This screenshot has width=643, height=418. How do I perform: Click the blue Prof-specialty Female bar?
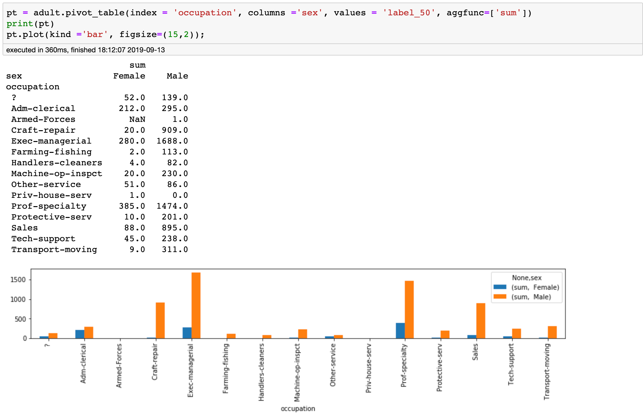[x=400, y=331]
